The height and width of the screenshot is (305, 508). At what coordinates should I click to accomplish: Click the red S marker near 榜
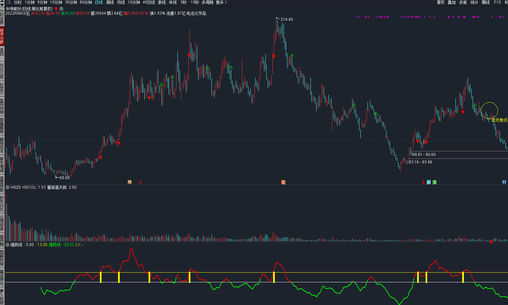140,182
